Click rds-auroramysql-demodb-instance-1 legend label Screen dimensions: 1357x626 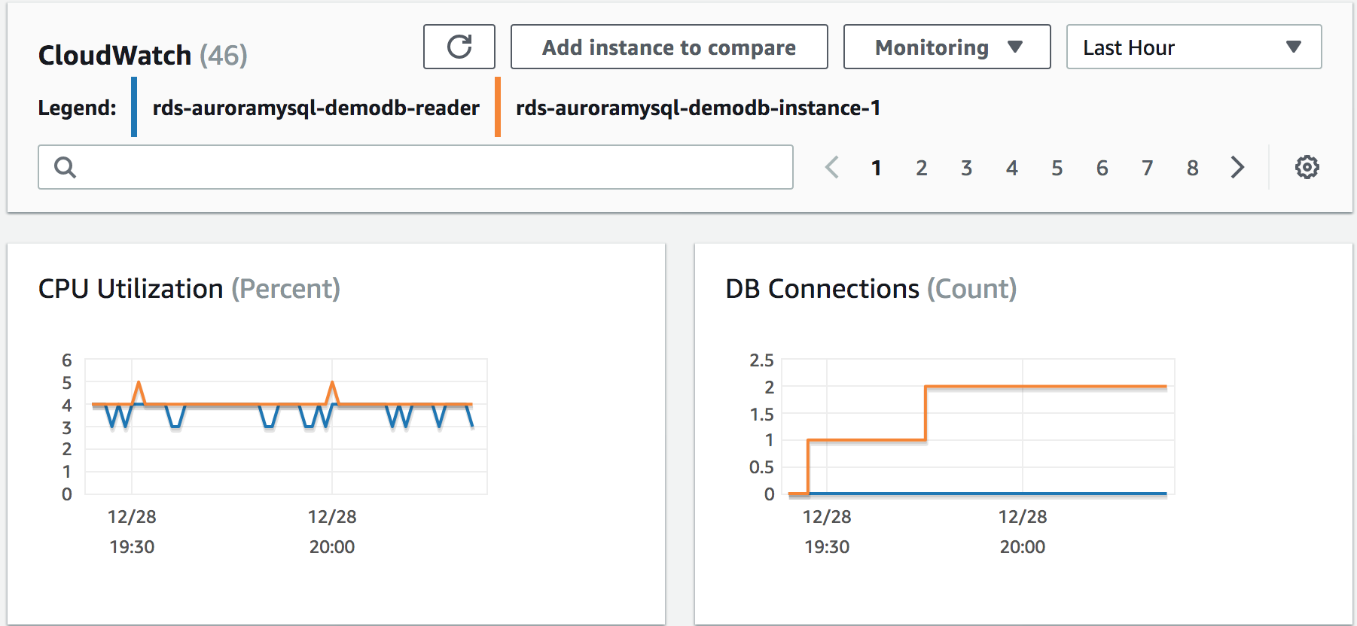698,108
